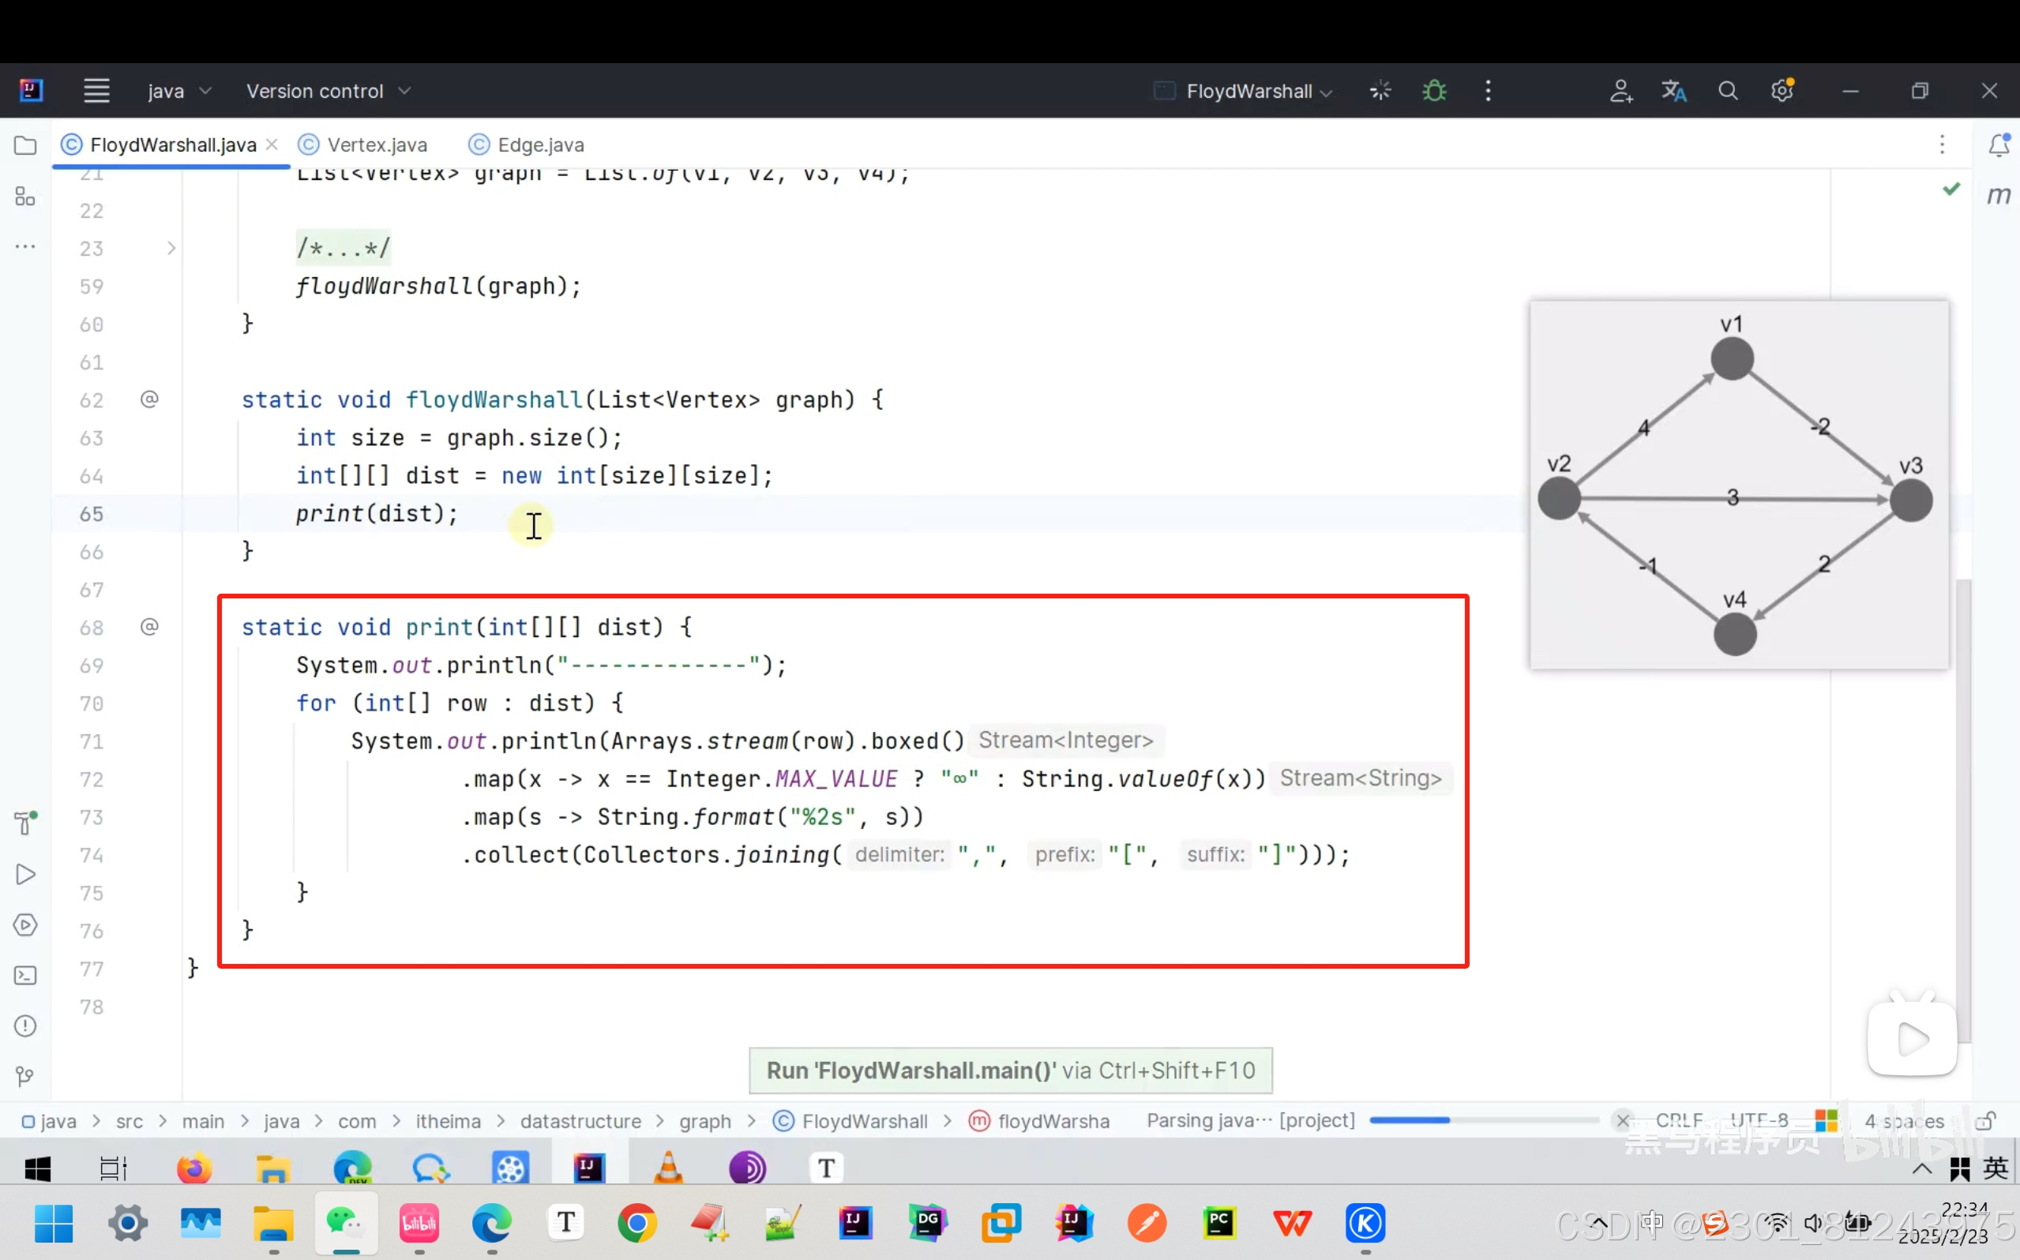Open the Run tool window
Image resolution: width=2020 pixels, height=1260 pixels.
click(25, 874)
